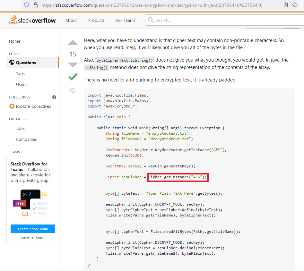Open the For Teams menu item

pos(126,20)
